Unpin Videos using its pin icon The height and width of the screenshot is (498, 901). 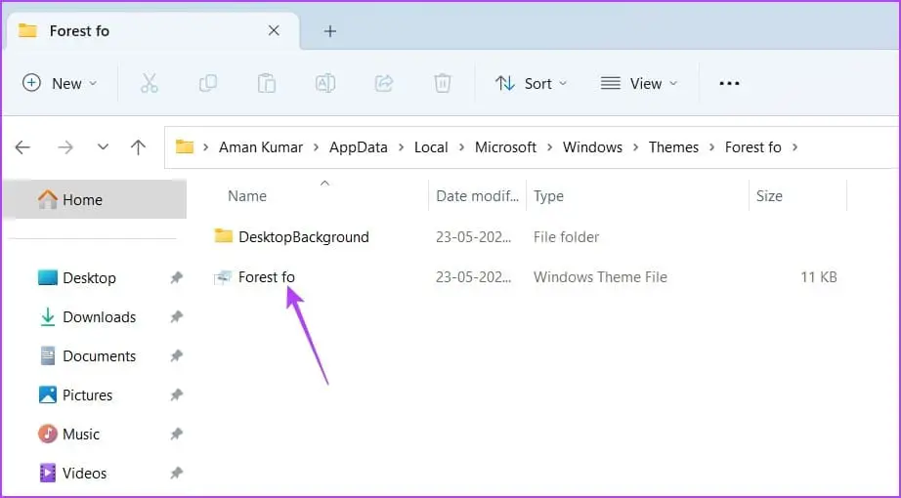click(x=177, y=474)
